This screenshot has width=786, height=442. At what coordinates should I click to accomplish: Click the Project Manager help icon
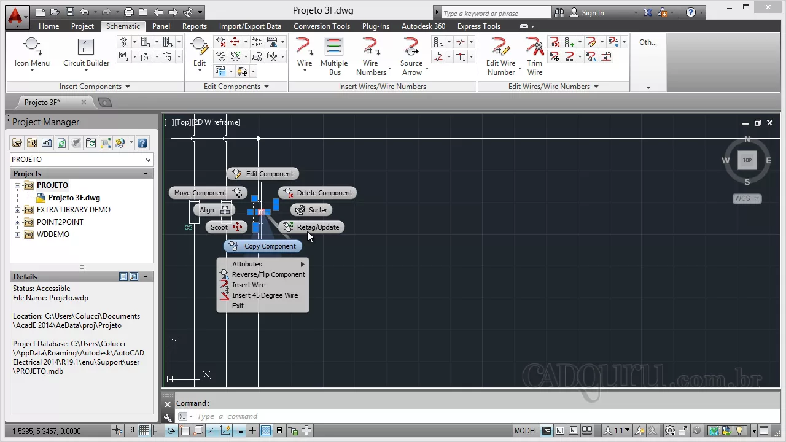[x=142, y=143]
